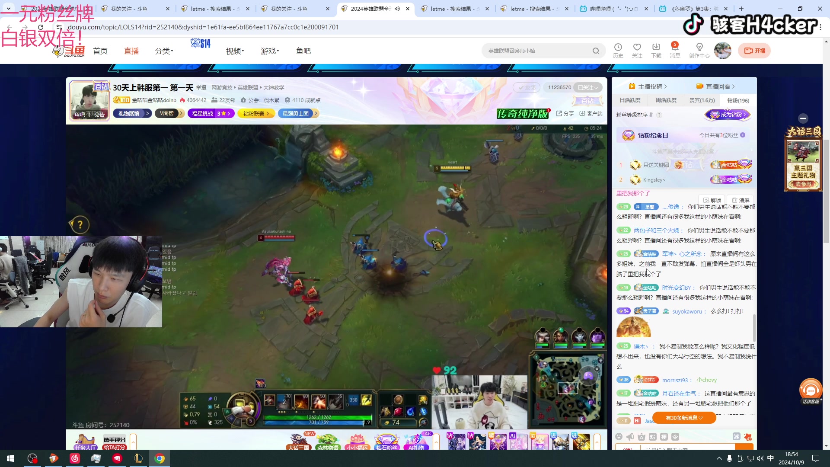
Task: Open the Windows Start button
Action: [10, 458]
